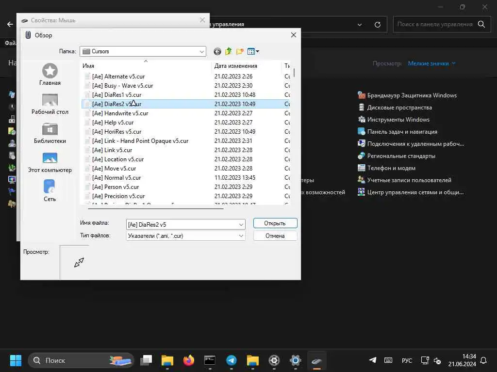The image size is (497, 372).
Task: Open Библиотеки in places sidebar
Action: tap(50, 133)
